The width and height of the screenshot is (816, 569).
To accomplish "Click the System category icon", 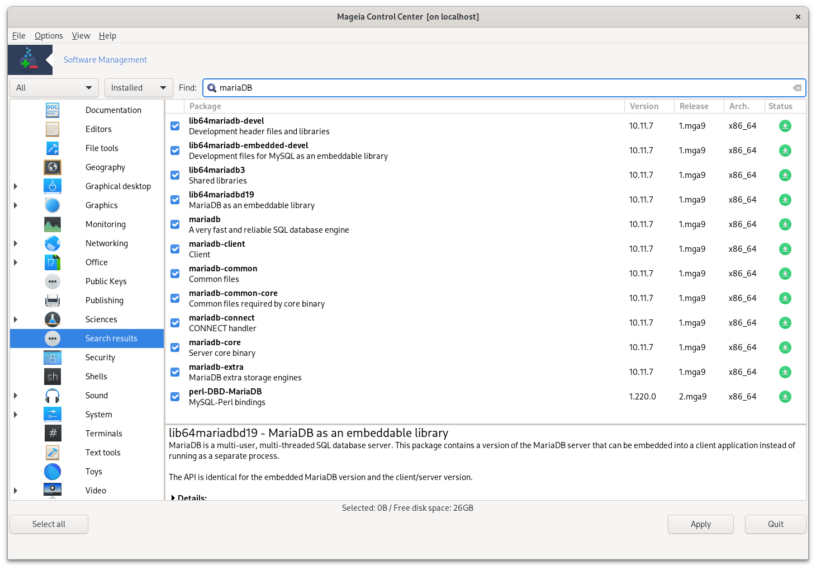I will point(53,415).
